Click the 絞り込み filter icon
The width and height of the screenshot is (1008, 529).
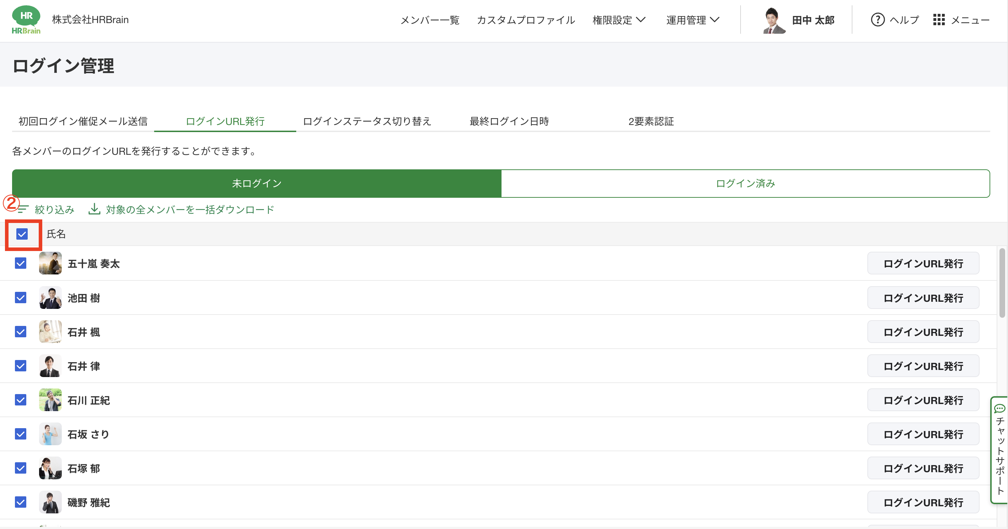(23, 209)
